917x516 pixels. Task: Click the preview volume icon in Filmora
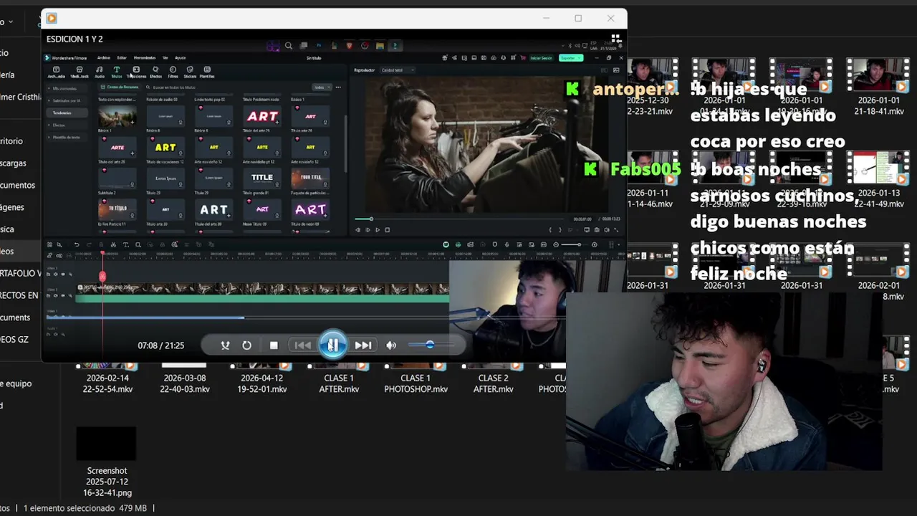tap(607, 230)
